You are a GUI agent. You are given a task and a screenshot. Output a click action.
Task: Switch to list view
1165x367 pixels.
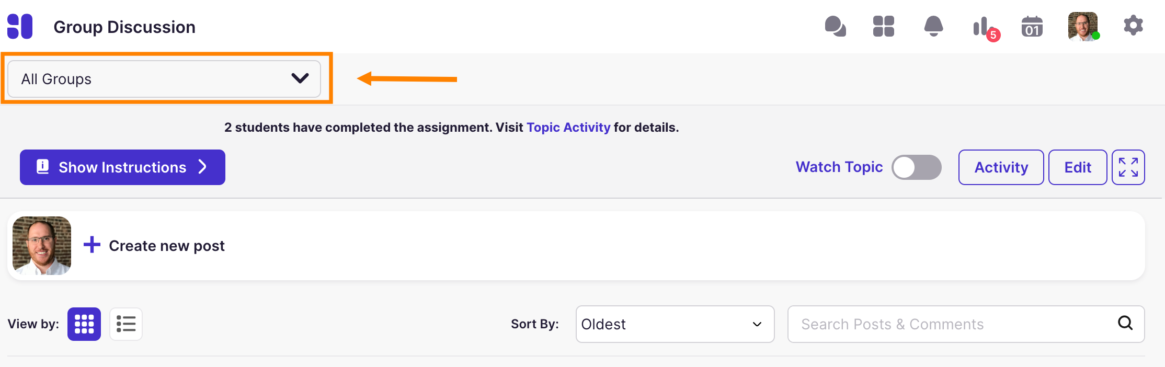point(126,324)
